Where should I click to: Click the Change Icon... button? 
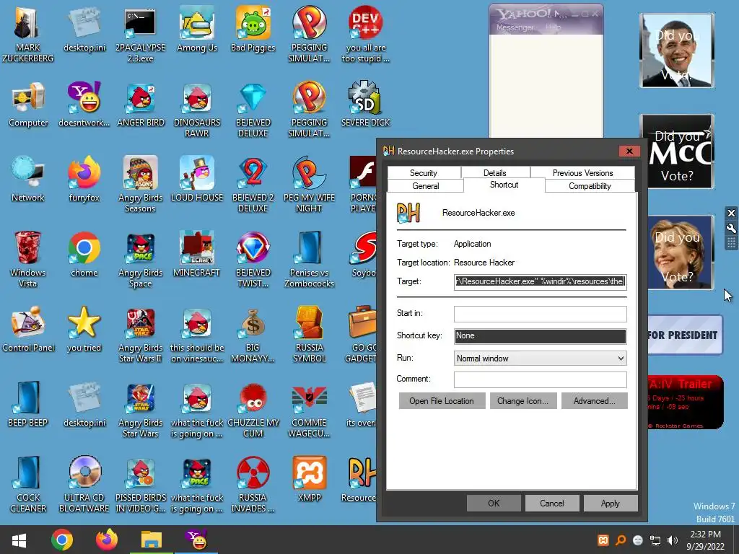(522, 401)
